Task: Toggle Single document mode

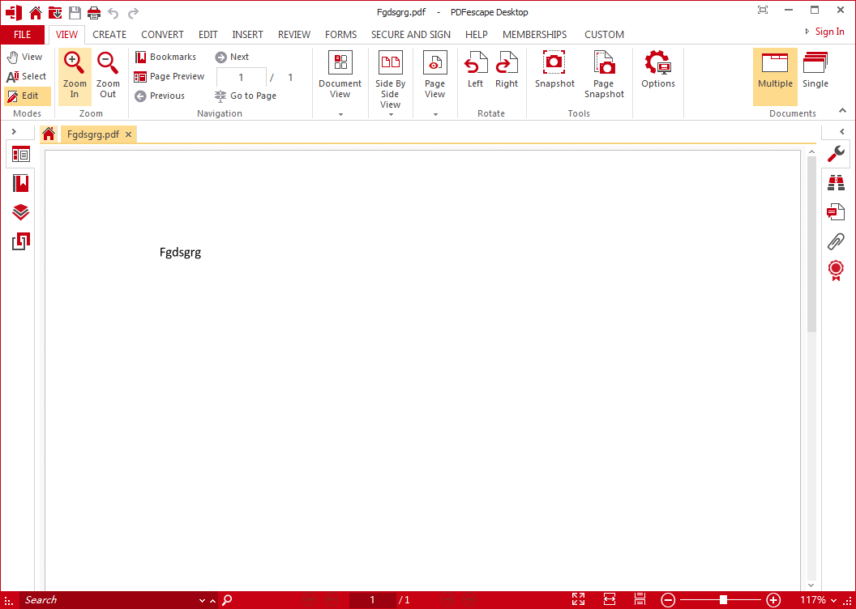Action: coord(815,70)
